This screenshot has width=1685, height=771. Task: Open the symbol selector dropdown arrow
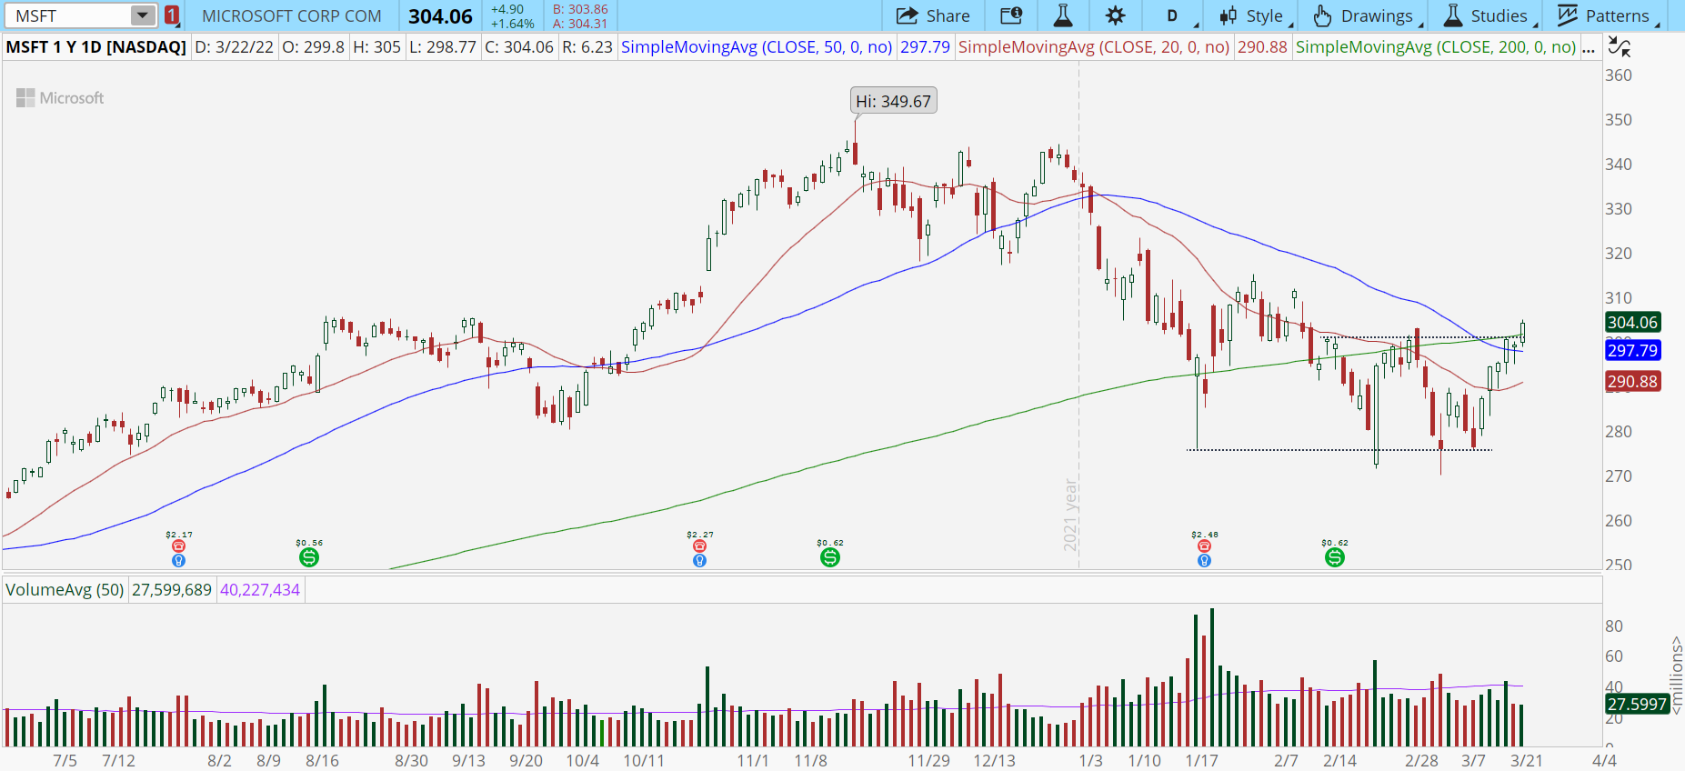[143, 15]
